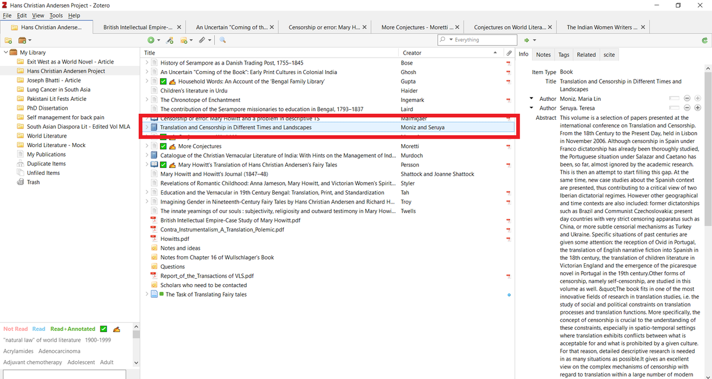712x379 pixels.
Task: Expand The Task of Translating Fairy tales
Action: pos(147,295)
